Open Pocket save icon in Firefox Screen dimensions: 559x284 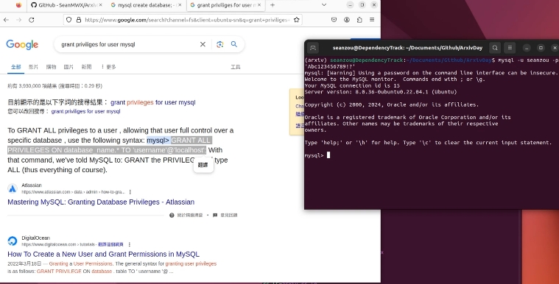tap(334, 20)
